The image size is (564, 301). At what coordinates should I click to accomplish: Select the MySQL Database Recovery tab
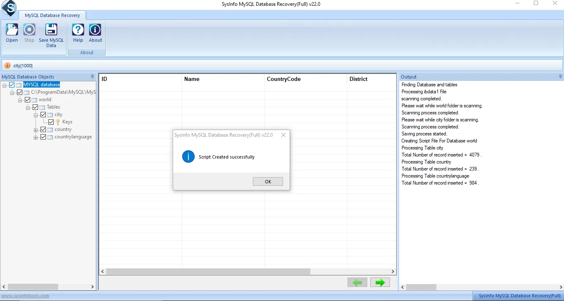click(52, 15)
